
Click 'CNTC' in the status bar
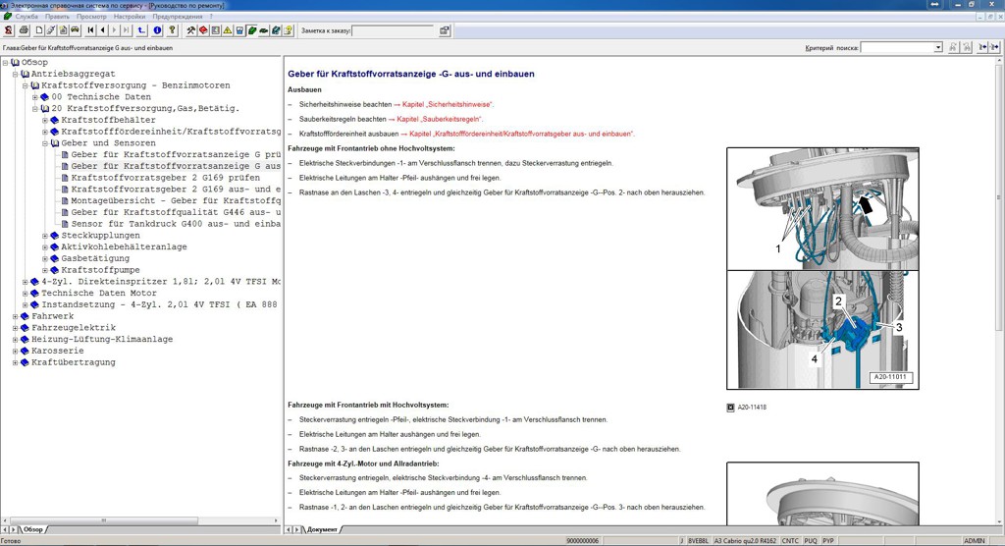pos(790,541)
